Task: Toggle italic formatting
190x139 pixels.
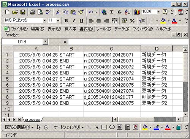Action: point(74,21)
